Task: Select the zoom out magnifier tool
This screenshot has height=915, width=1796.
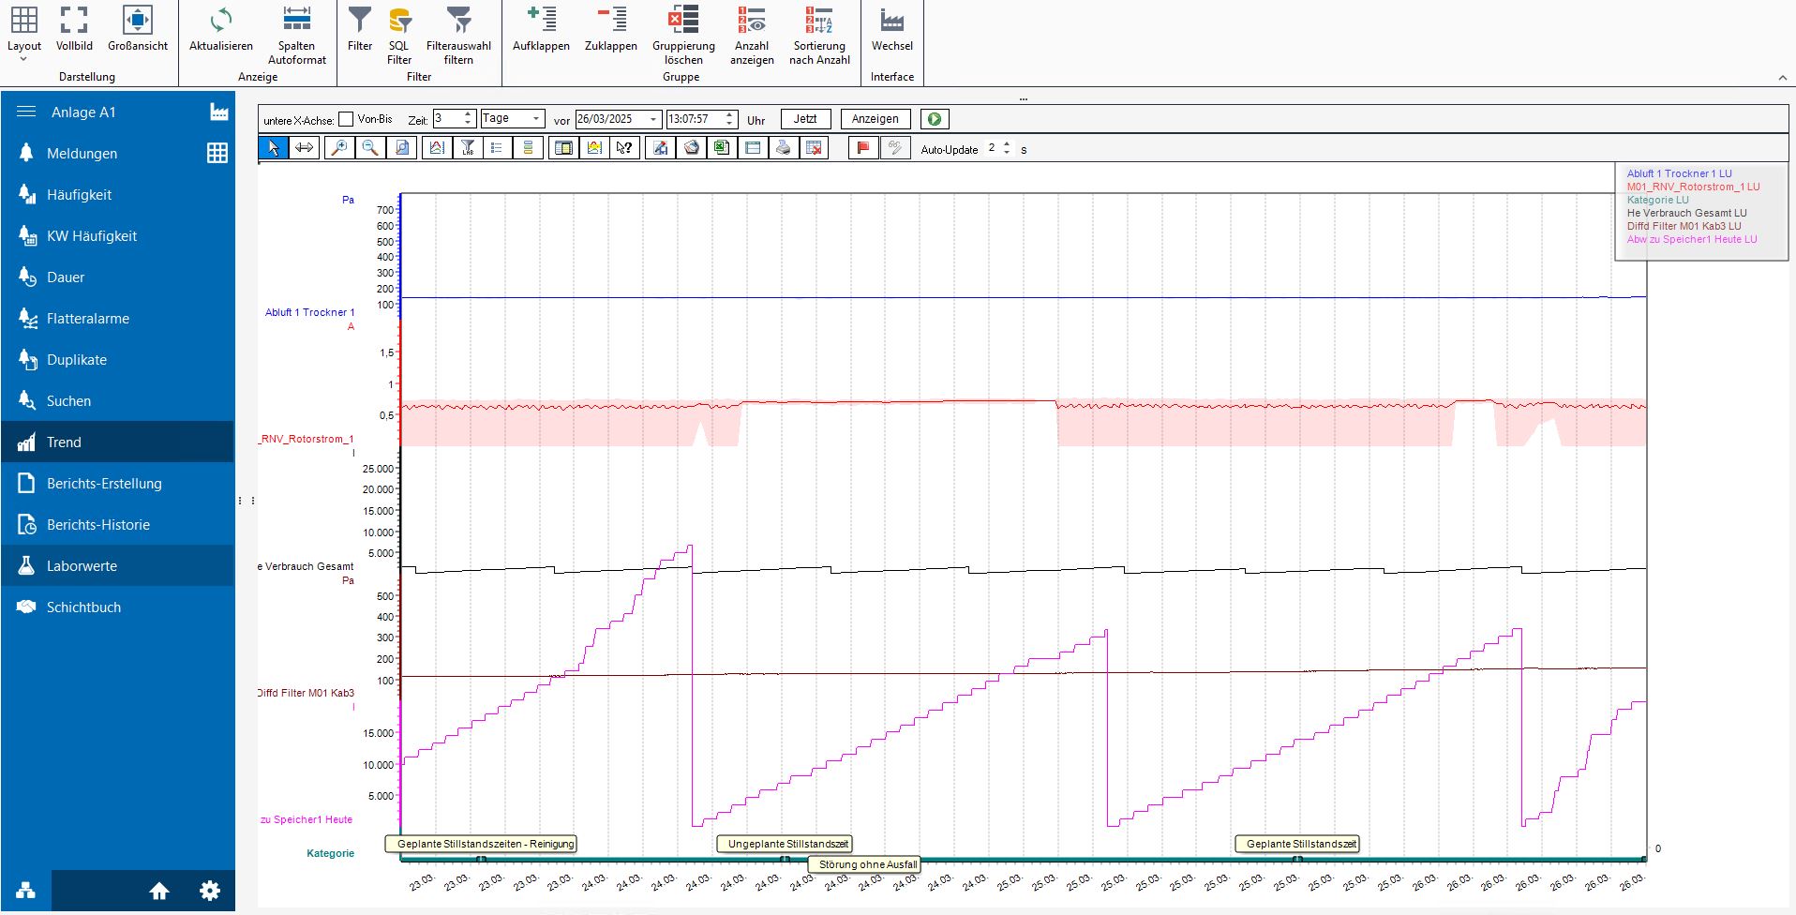Action: coord(370,147)
